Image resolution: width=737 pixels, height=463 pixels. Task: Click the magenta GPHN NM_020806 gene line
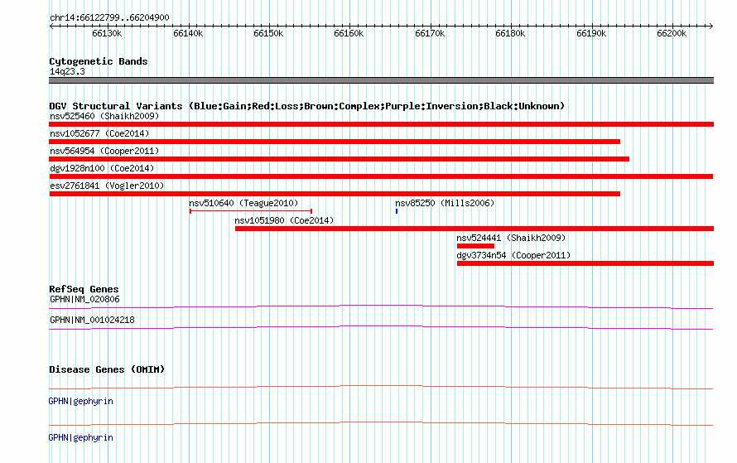point(381,306)
